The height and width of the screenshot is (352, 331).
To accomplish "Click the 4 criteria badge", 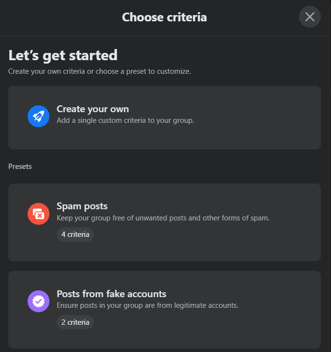I will point(75,235).
